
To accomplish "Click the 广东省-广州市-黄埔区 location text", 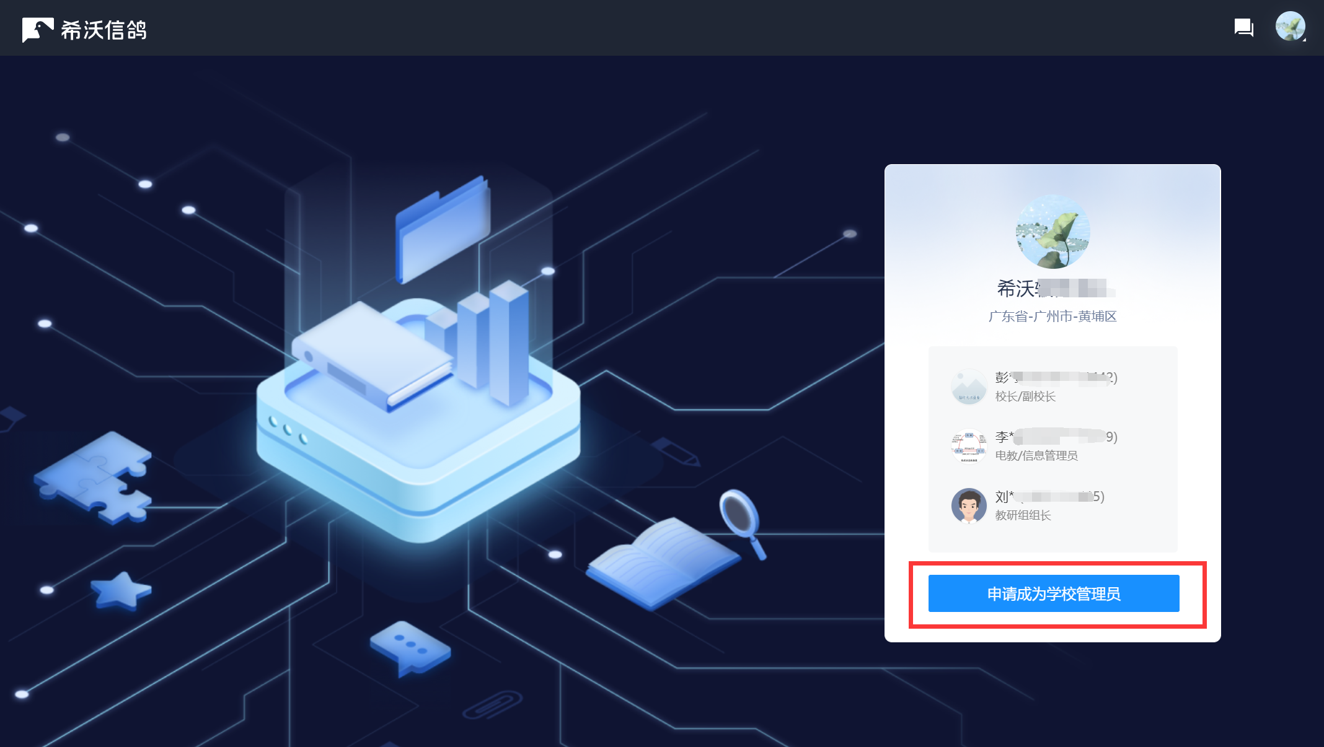I will 1053,317.
